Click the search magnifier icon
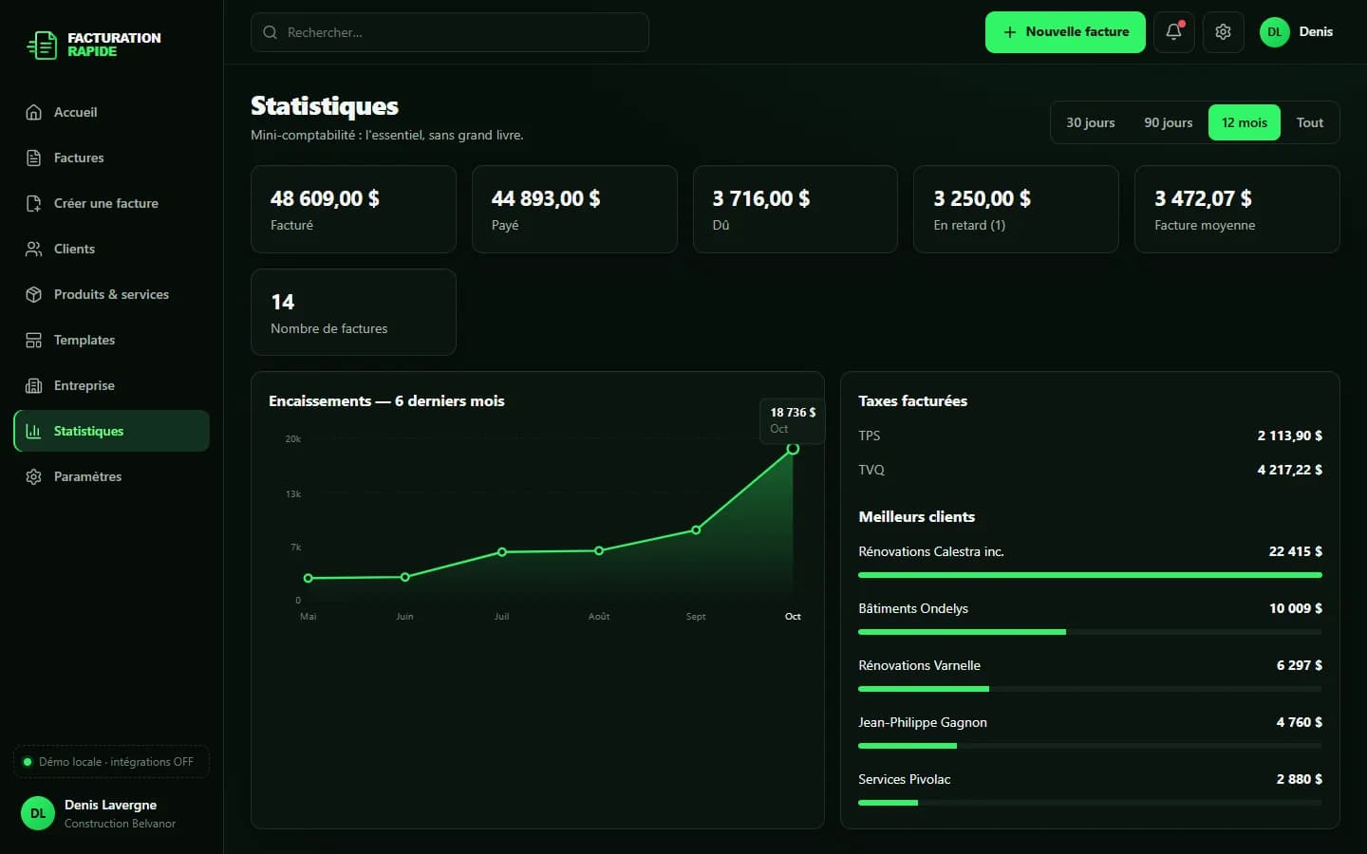This screenshot has height=854, width=1367. pos(271,32)
